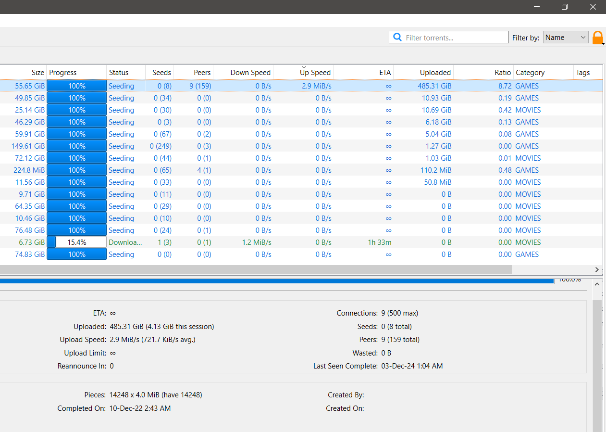Click the 9 (159) peers cell
Image resolution: width=606 pixels, height=432 pixels.
pyautogui.click(x=200, y=86)
